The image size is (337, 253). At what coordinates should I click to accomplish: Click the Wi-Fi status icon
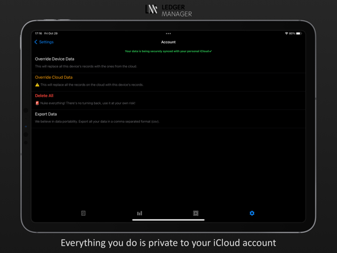[286, 34]
